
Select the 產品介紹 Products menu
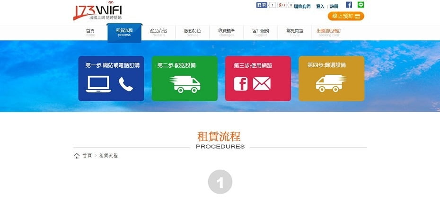click(158, 32)
